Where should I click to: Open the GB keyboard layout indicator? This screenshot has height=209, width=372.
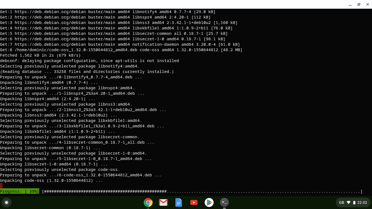coord(341,202)
